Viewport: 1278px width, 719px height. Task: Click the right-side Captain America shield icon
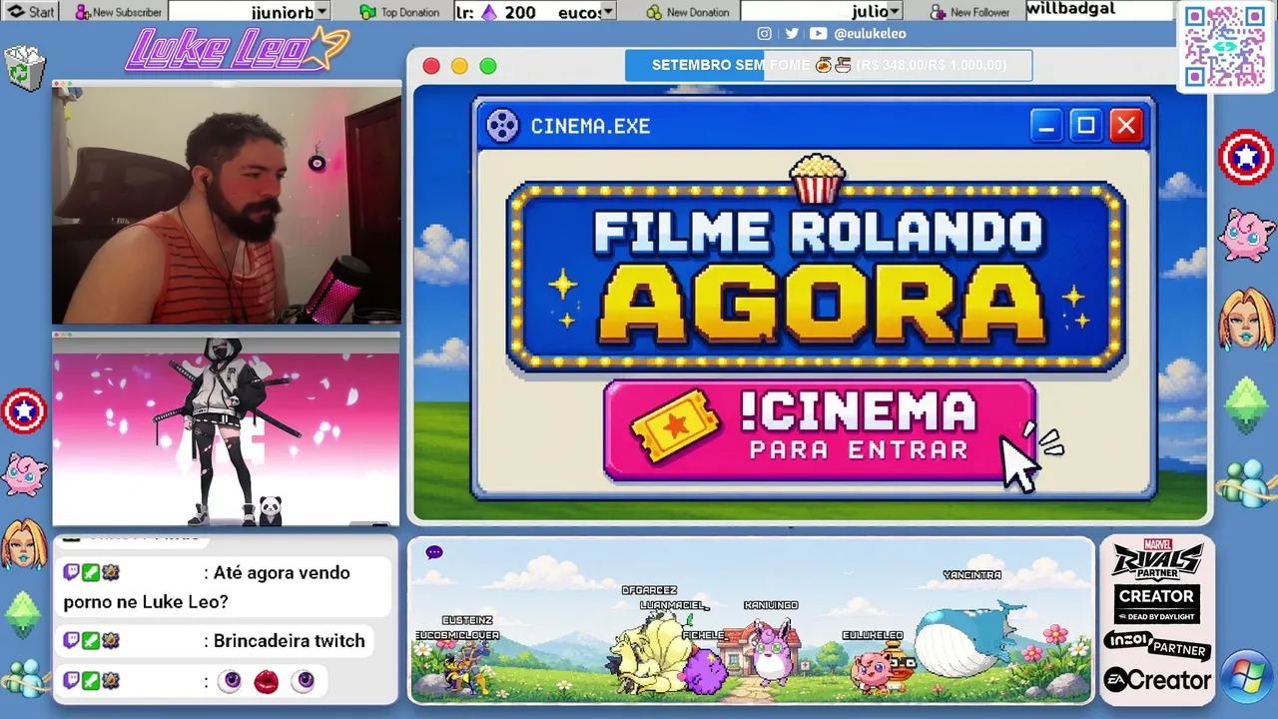1246,158
